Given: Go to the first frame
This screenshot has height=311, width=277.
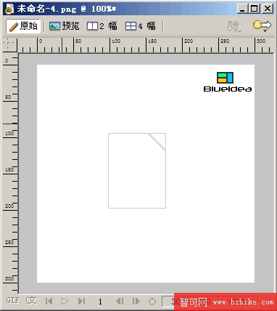Looking at the screenshot, I should (x=49, y=301).
